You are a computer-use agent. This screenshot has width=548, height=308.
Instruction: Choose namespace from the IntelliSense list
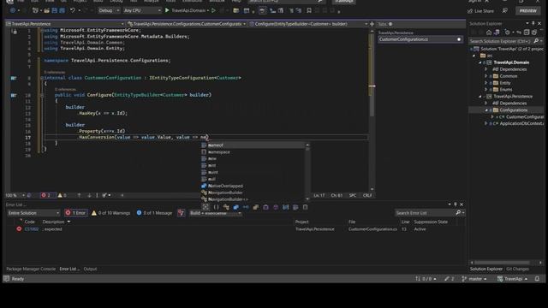253,152
